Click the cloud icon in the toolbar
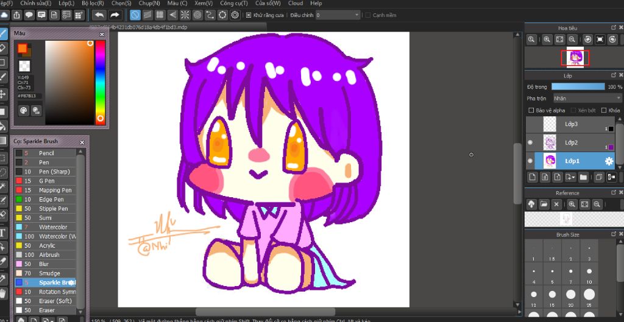Screen dimensions: 624x322 pyautogui.click(x=4, y=15)
